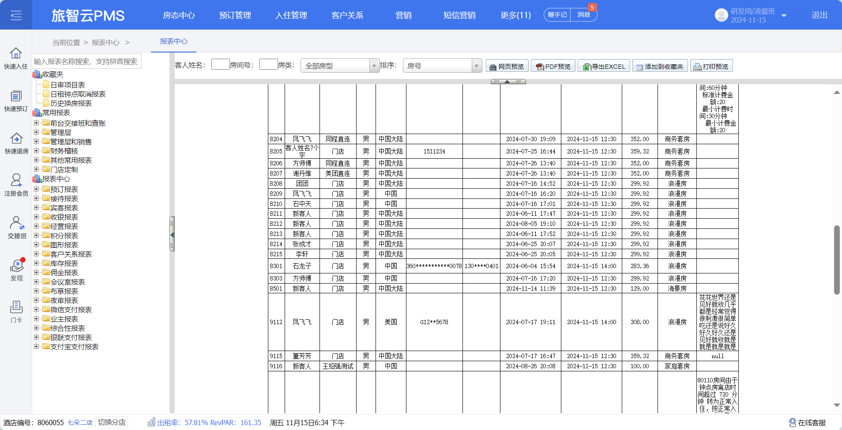Click 随手记 button
Image resolution: width=842 pixels, height=430 pixels.
(557, 15)
